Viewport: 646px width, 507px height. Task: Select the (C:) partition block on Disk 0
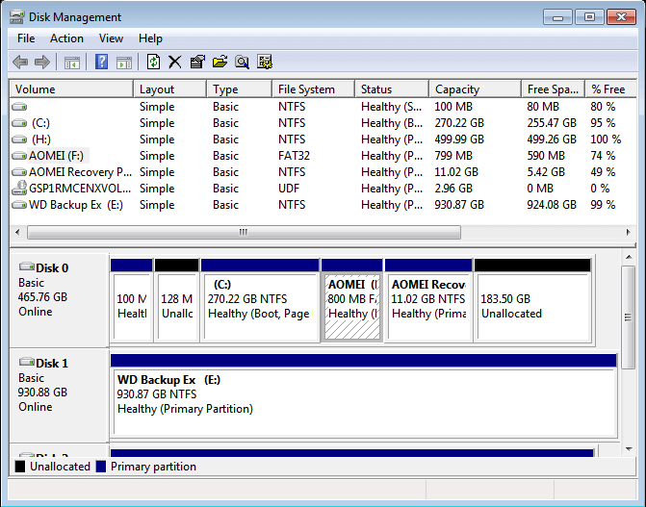click(x=260, y=306)
